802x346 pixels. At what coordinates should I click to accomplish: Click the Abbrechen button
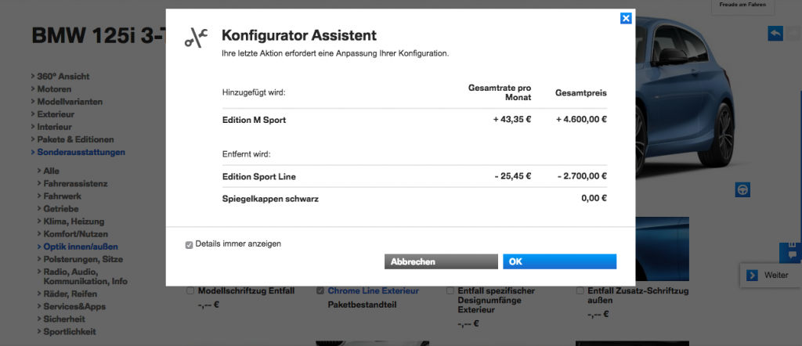click(441, 261)
